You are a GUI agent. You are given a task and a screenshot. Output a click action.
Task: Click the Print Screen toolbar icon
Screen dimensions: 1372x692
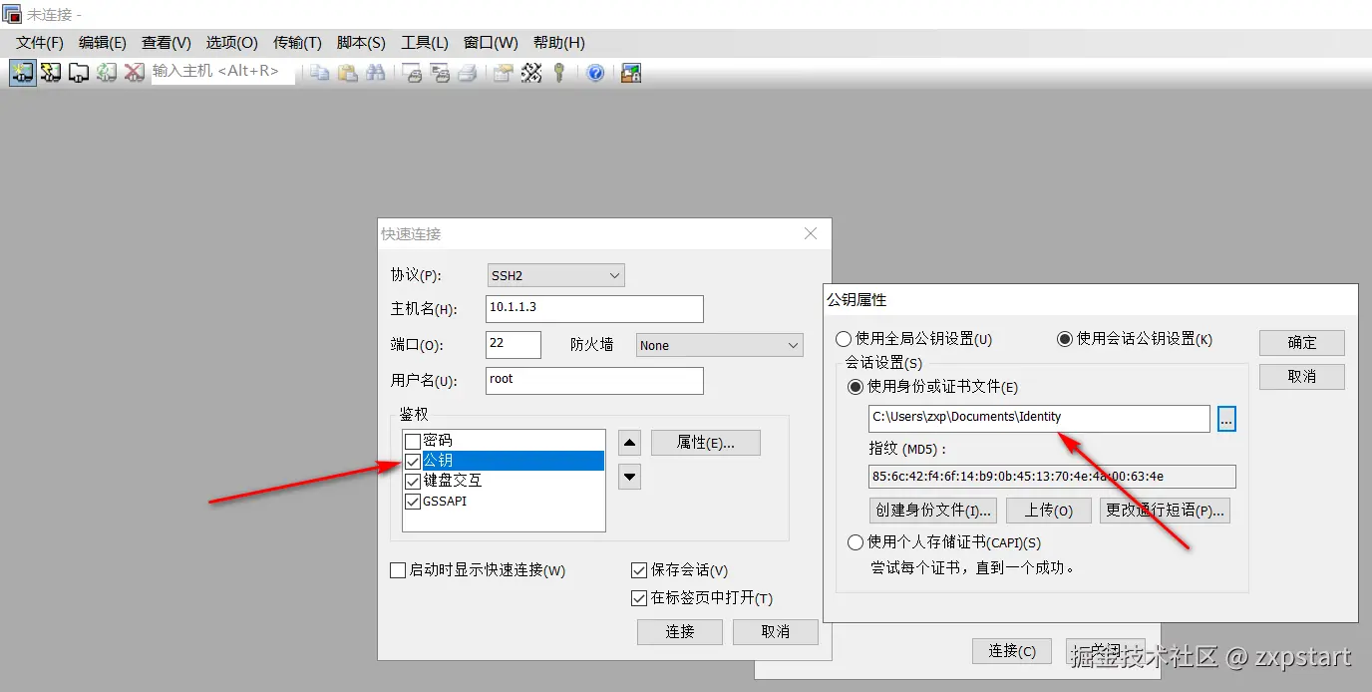click(x=412, y=73)
